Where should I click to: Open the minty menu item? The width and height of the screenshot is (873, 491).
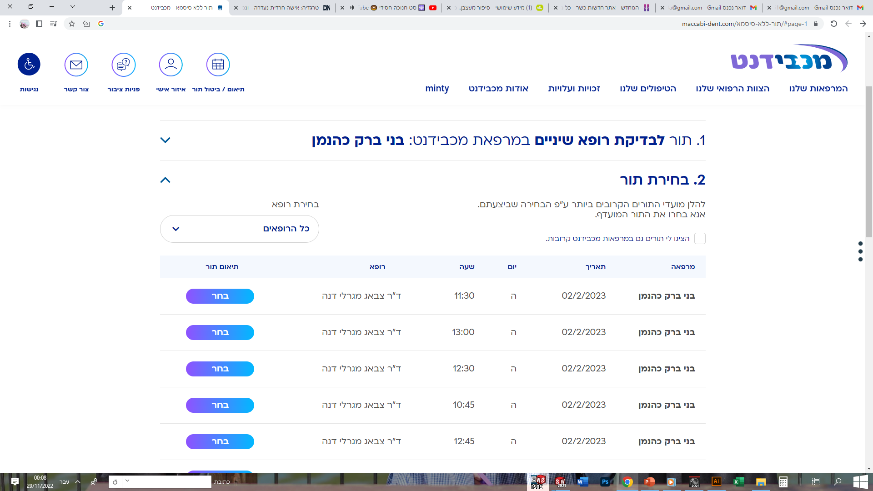point(437,89)
